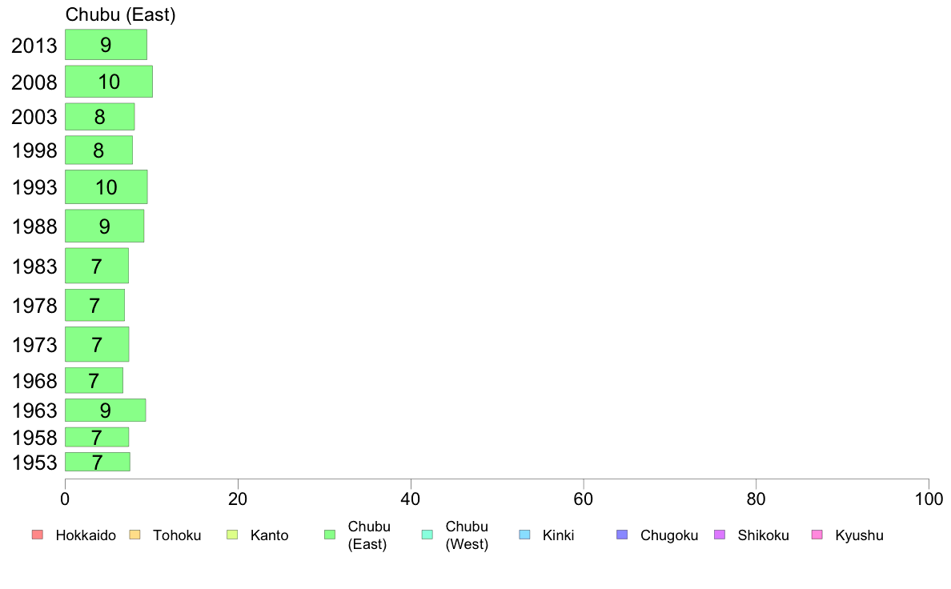This screenshot has height=589, width=951.
Task: Select the Kanto yellow-green legend swatch
Action: (232, 535)
